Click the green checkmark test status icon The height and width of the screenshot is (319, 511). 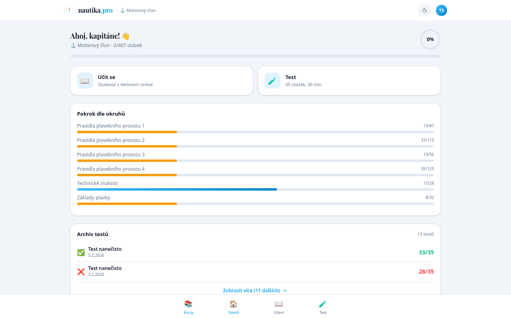pyautogui.click(x=81, y=252)
